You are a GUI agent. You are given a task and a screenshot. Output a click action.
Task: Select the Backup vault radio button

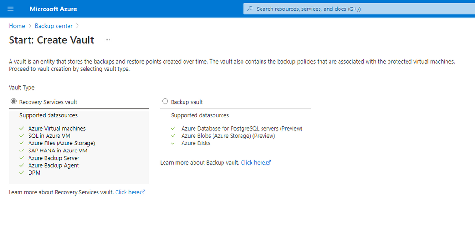[165, 101]
